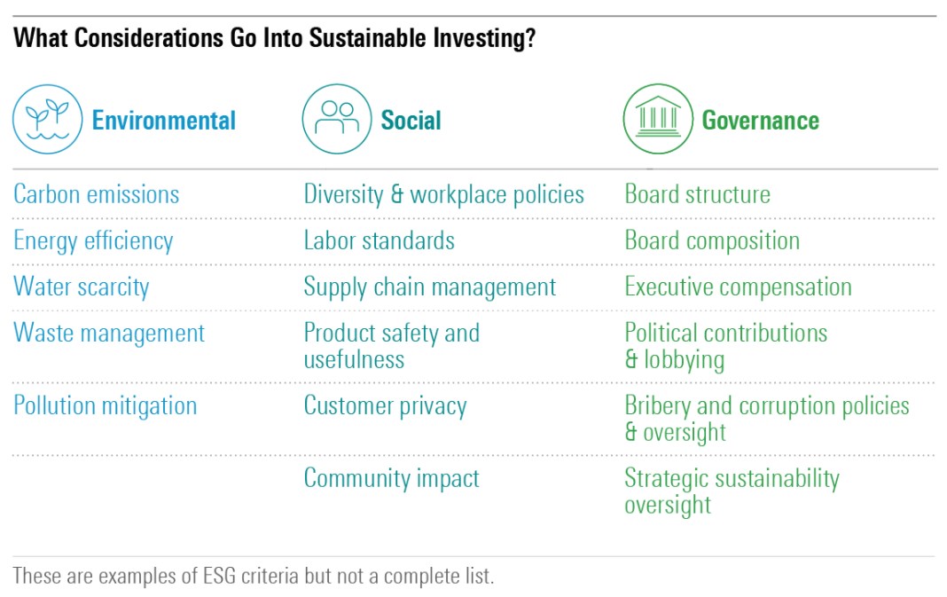
Task: Click Waste management text
Action: pyautogui.click(x=109, y=333)
